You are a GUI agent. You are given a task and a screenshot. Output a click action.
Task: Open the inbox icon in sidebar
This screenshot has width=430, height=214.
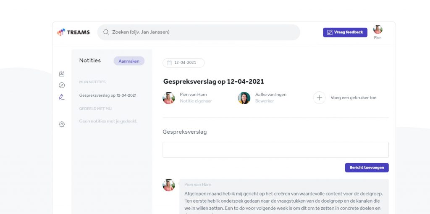click(x=62, y=74)
